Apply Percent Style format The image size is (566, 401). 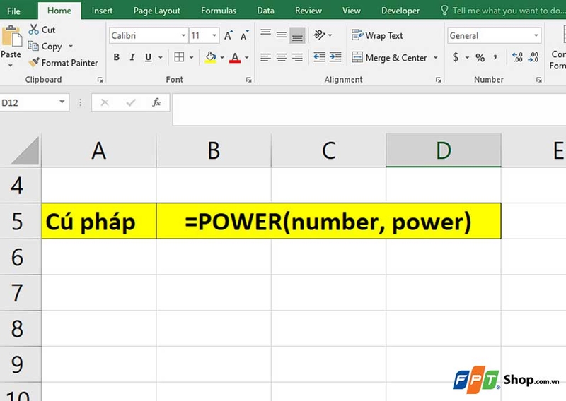[x=480, y=57]
